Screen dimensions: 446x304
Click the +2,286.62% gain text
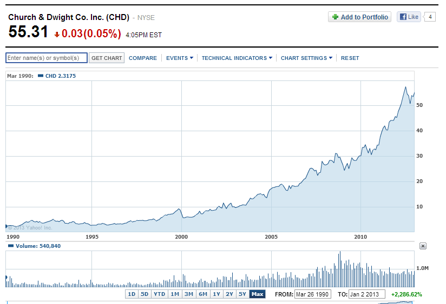[x=406, y=294]
